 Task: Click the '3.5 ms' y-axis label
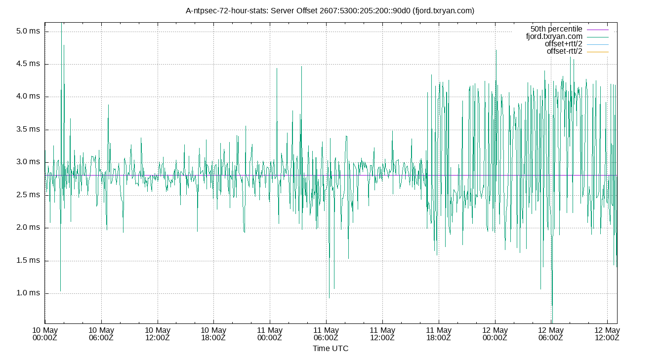coord(28,129)
